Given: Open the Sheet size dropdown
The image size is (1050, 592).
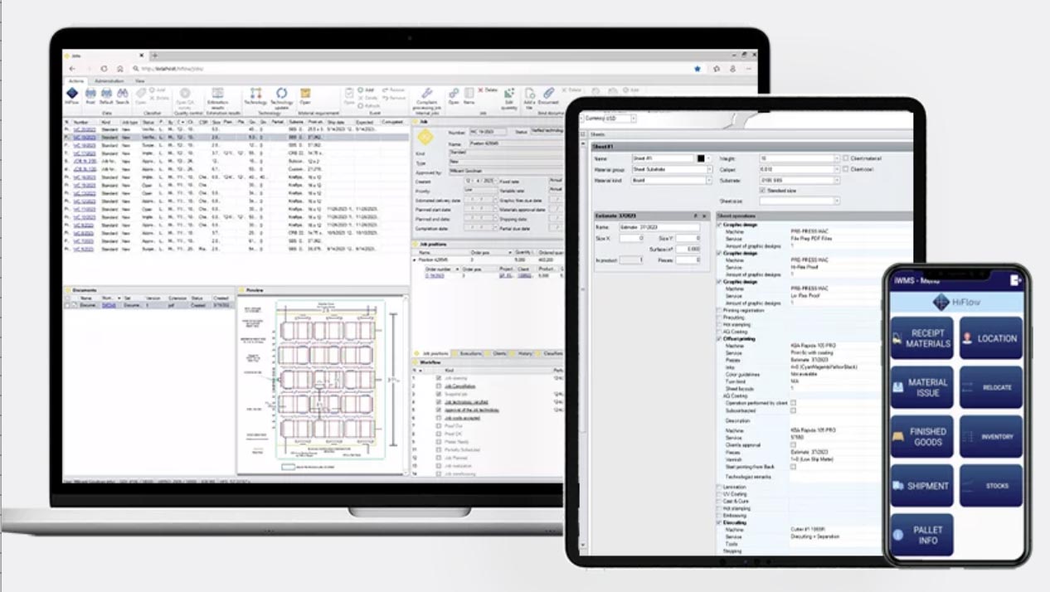Looking at the screenshot, I should click(836, 201).
